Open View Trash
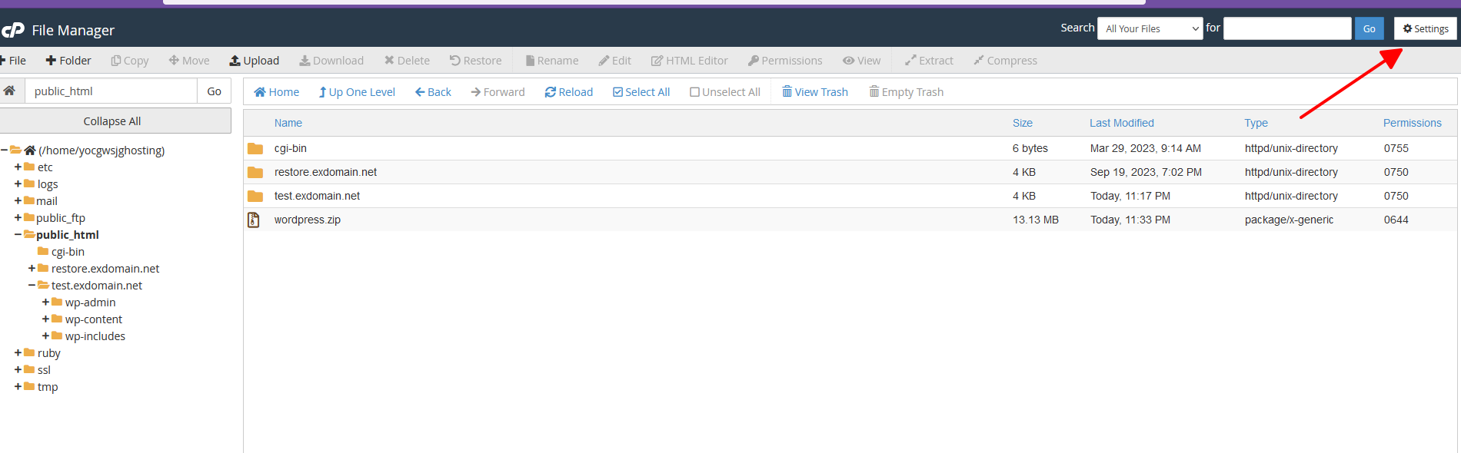The image size is (1461, 453). 814,92
